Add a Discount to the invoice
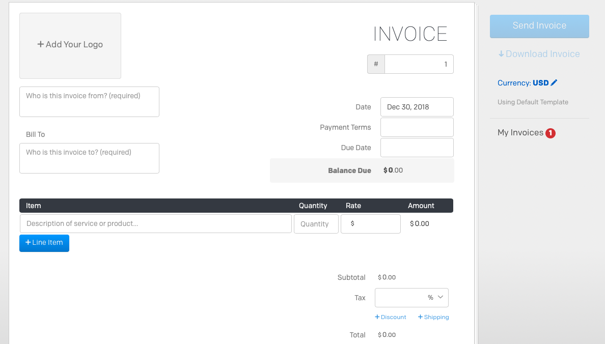The image size is (605, 344). pos(391,317)
